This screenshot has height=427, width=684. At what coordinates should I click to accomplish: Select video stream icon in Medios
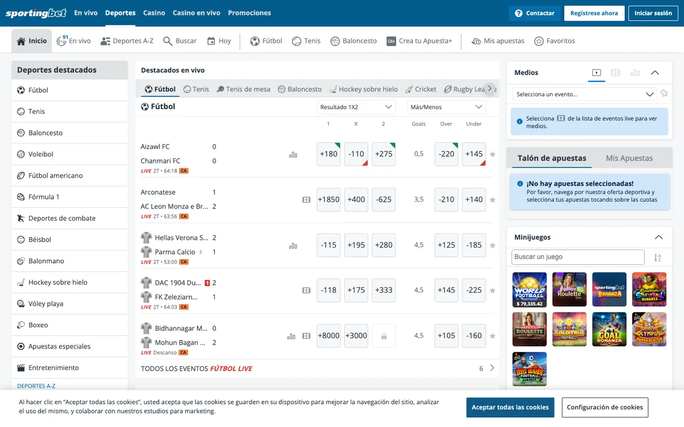pos(596,73)
